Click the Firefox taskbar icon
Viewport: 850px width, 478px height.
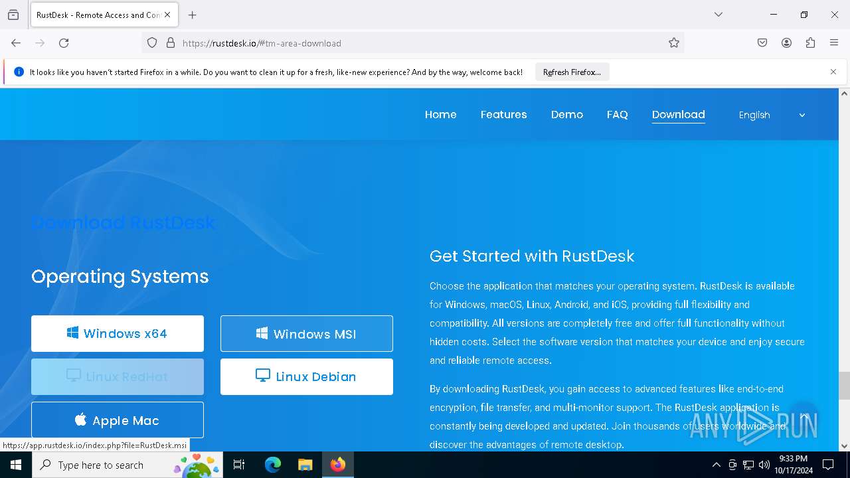[x=338, y=465]
